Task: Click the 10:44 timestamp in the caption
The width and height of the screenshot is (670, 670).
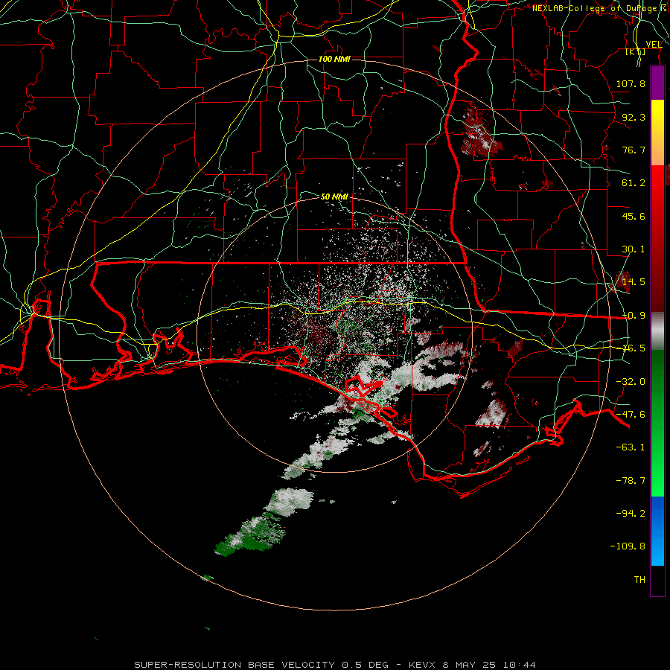Action: (x=519, y=665)
